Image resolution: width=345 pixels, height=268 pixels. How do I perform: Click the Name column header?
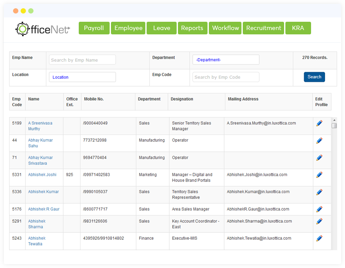pyautogui.click(x=44, y=102)
